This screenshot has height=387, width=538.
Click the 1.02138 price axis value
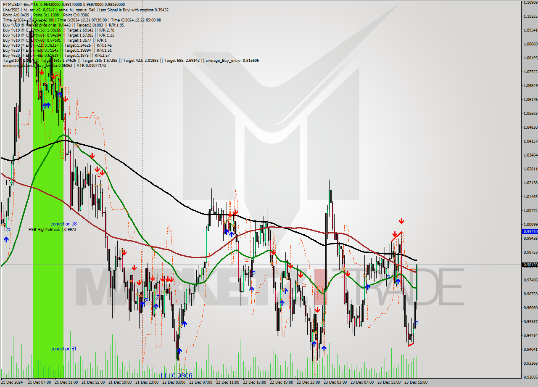531,183
